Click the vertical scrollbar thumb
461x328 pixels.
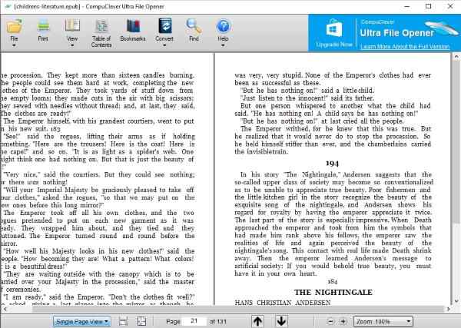[456, 142]
